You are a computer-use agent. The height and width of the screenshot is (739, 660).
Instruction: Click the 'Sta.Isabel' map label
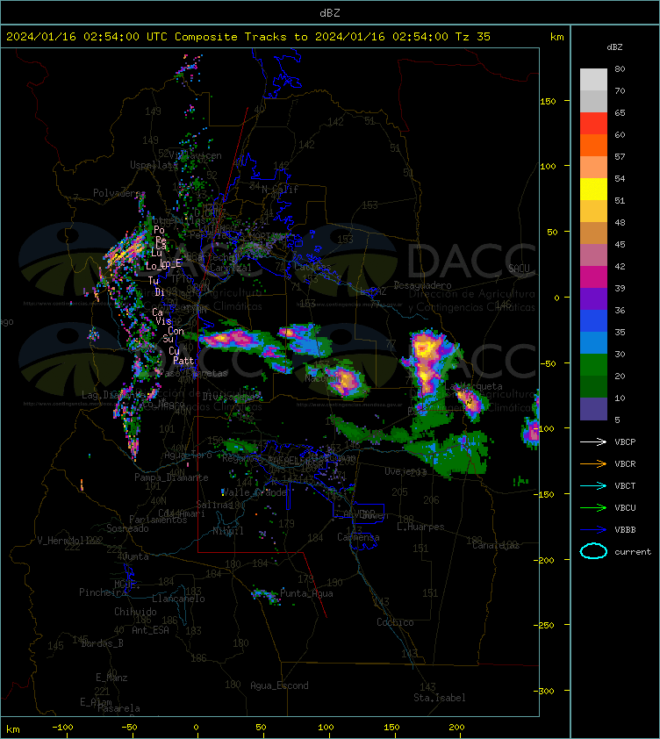(x=440, y=698)
